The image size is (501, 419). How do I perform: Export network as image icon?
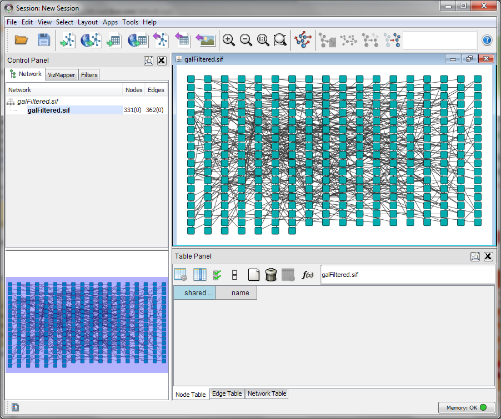click(x=206, y=40)
